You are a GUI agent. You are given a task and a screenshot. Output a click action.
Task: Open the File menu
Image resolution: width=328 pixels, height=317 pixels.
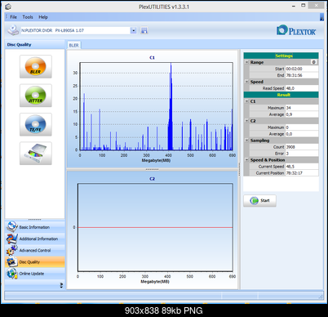point(13,17)
